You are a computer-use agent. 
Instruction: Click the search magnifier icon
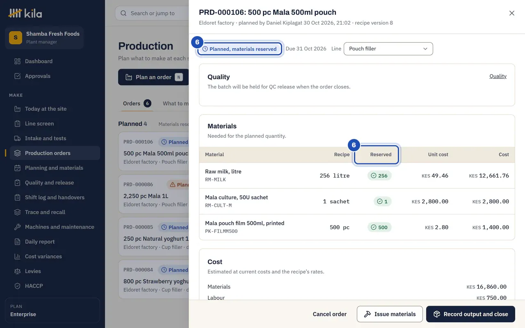tap(123, 13)
